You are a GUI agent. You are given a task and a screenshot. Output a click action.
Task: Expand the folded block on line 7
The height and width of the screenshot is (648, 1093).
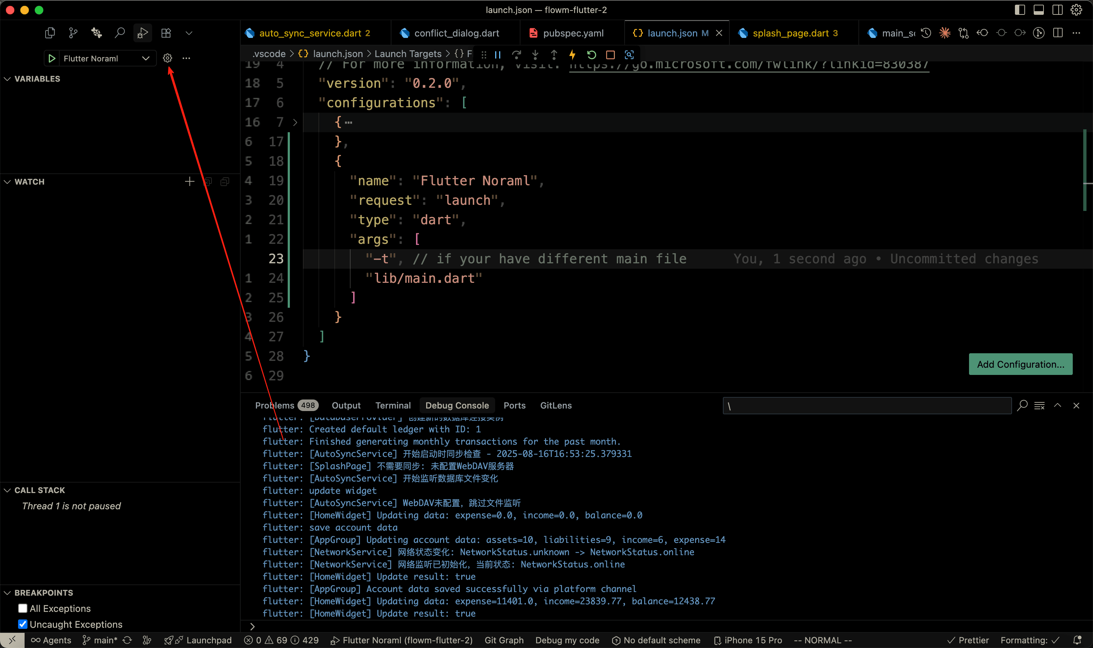[295, 122]
